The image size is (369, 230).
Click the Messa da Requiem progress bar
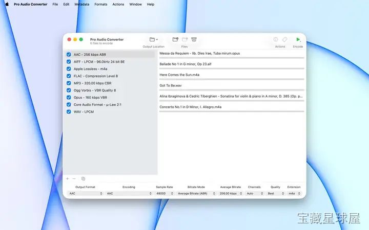(x=232, y=57)
